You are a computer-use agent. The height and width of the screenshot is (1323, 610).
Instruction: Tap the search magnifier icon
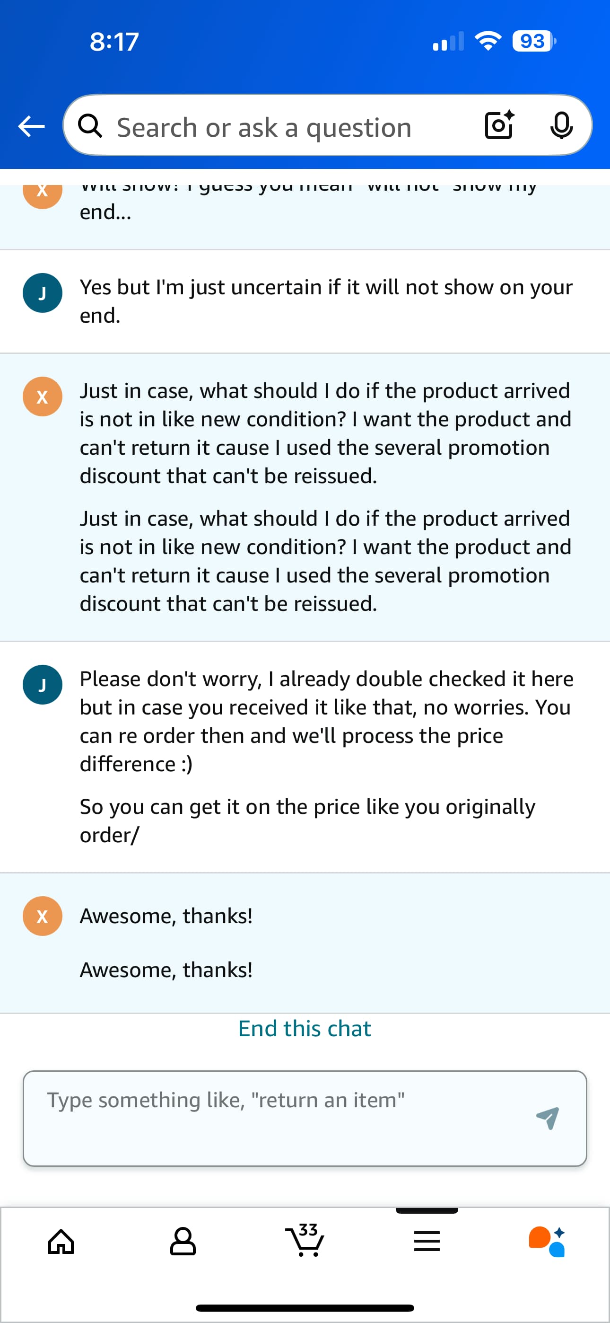90,126
